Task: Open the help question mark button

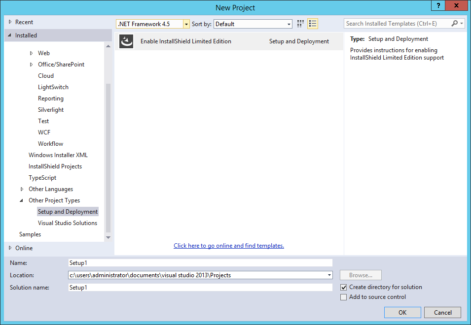Action: click(438, 5)
